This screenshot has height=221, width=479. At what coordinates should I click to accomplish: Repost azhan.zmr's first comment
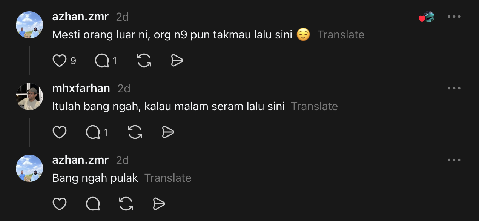pos(144,61)
